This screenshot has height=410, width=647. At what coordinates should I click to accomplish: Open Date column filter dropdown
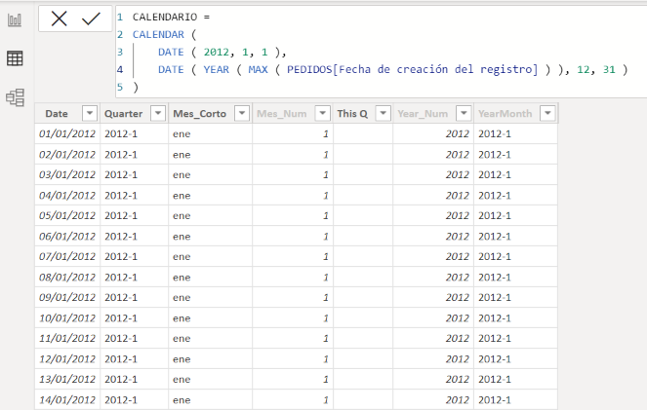90,113
